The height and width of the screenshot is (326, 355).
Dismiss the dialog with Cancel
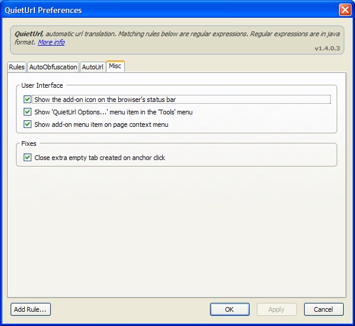[324, 309]
